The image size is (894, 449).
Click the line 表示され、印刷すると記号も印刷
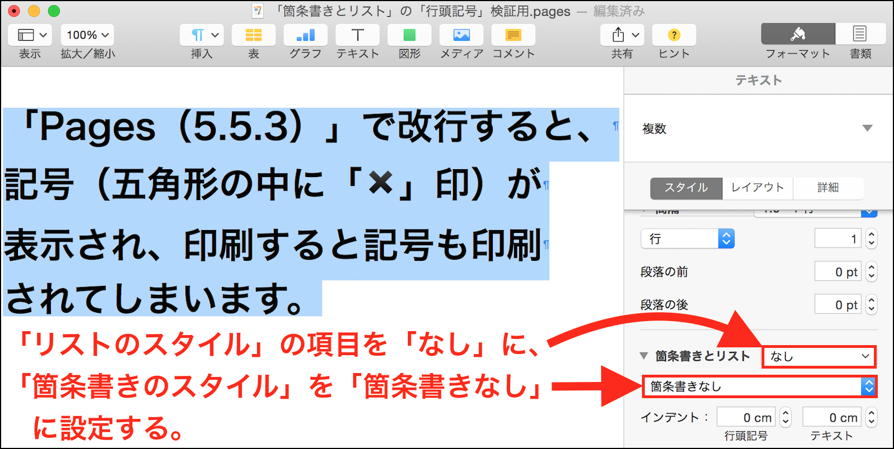tap(273, 245)
